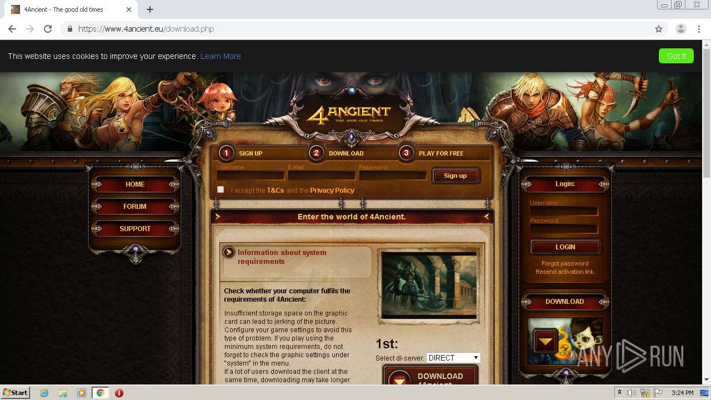Click the LOGIN button
This screenshot has width=711, height=400.
click(565, 247)
